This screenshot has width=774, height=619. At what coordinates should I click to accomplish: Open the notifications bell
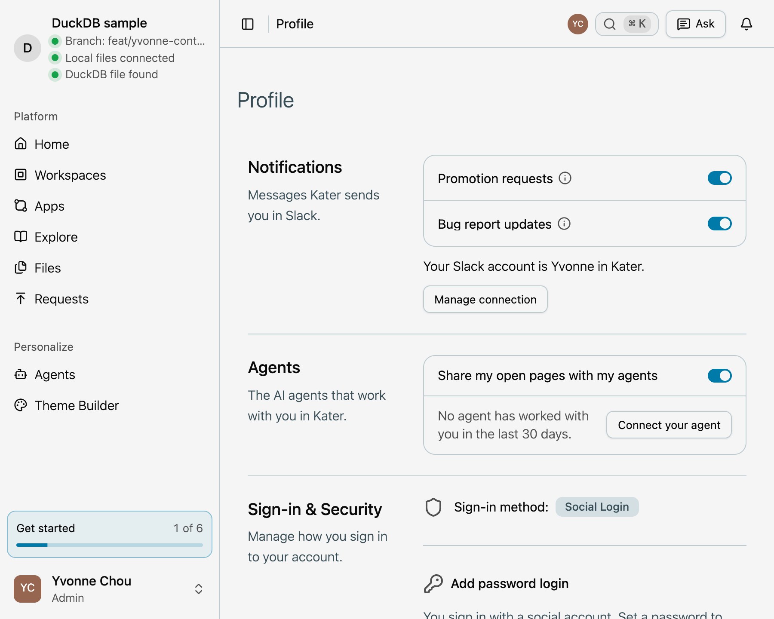click(x=746, y=24)
